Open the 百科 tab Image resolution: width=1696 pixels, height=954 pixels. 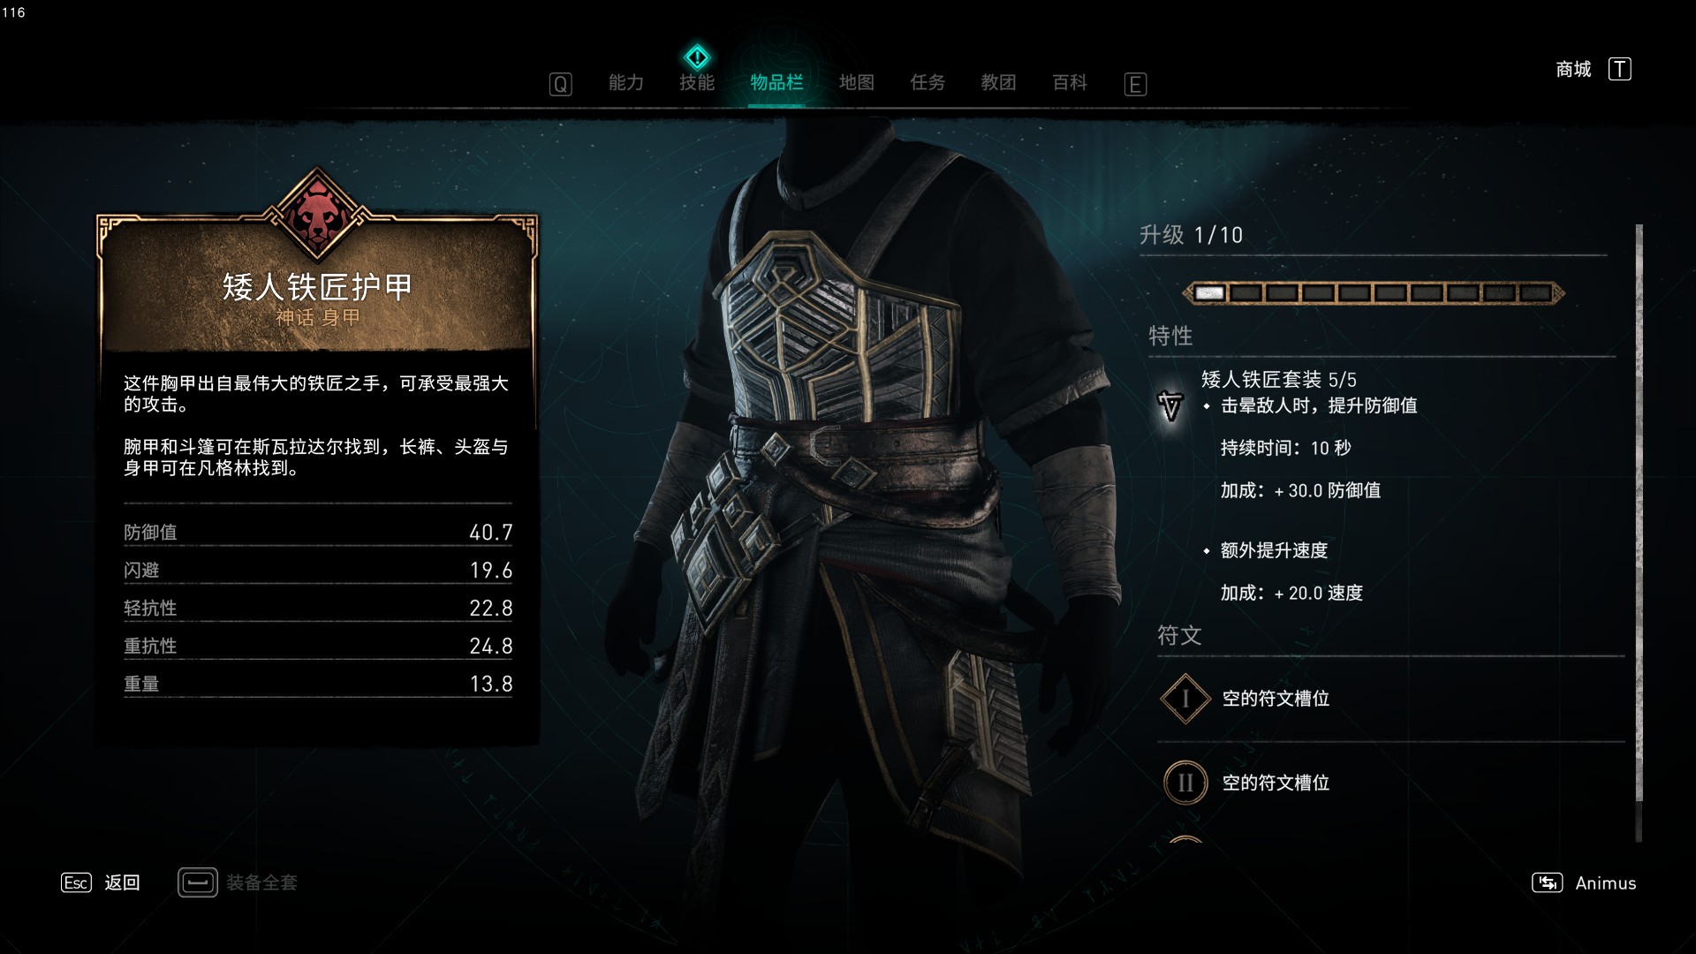click(x=1070, y=83)
